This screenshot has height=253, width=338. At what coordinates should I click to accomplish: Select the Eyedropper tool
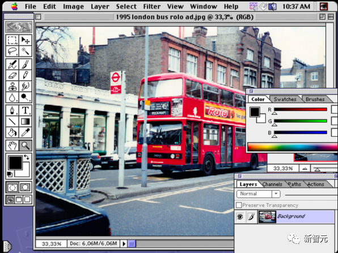(x=26, y=132)
